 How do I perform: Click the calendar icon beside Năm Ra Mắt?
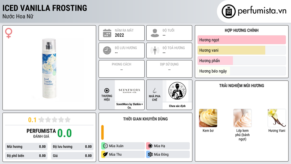107,33
